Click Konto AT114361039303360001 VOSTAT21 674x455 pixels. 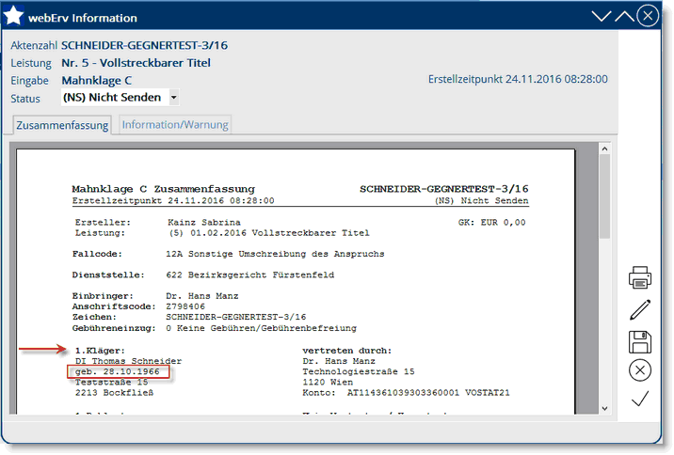pyautogui.click(x=406, y=392)
